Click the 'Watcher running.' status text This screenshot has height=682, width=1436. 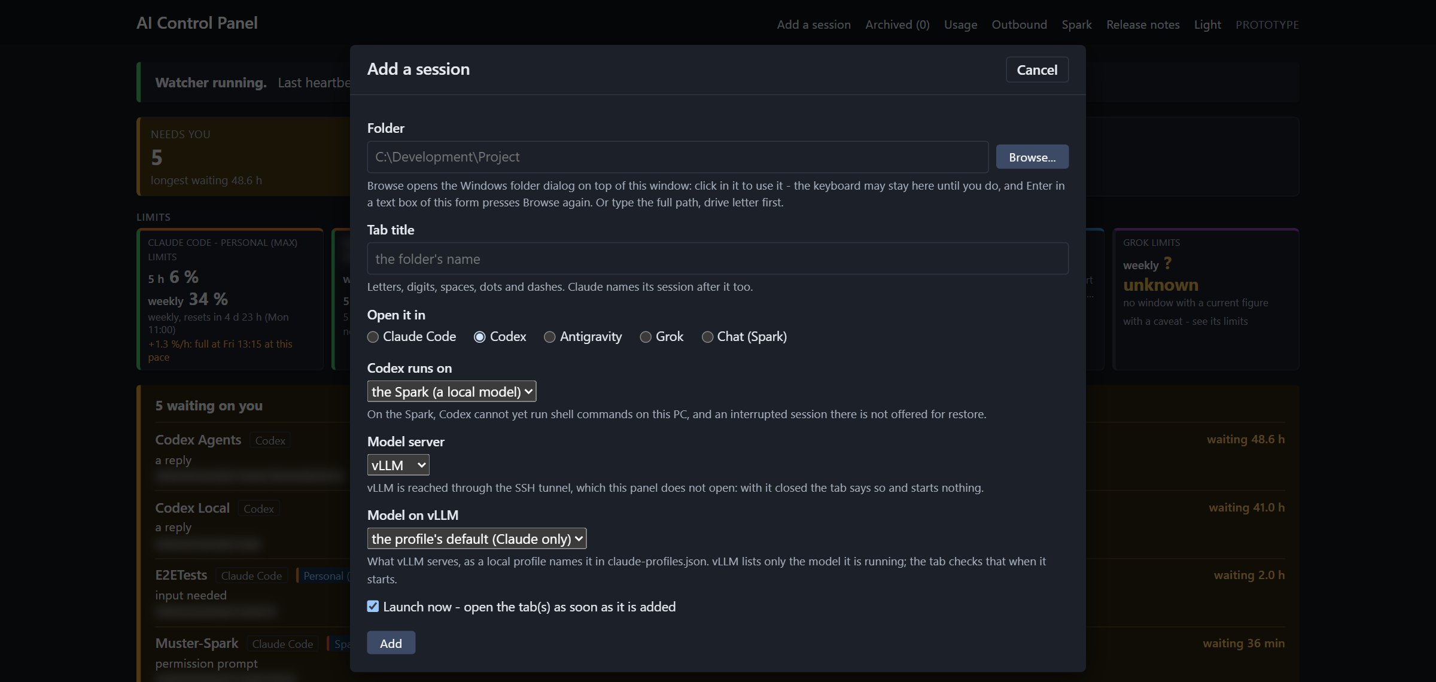click(x=211, y=83)
